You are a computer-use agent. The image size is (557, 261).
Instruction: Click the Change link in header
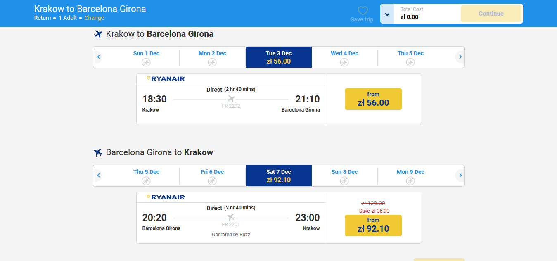pyautogui.click(x=94, y=18)
